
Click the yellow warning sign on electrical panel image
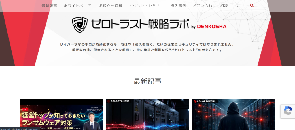(136, 108)
